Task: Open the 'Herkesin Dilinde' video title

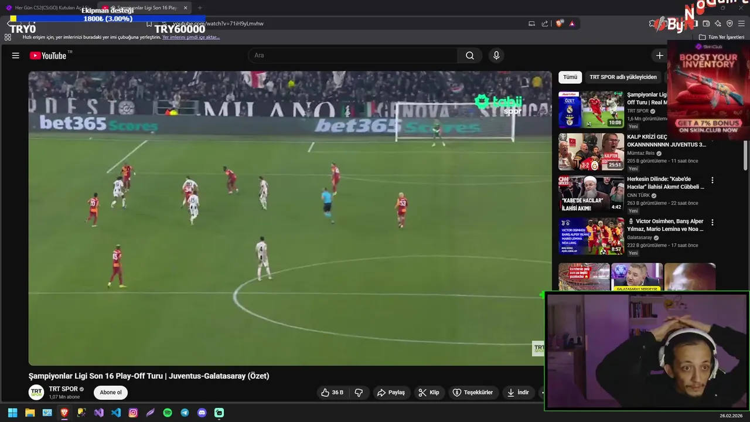Action: point(666,183)
